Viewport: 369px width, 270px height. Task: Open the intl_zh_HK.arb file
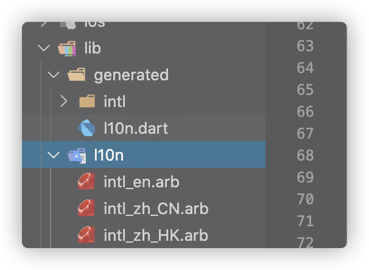click(x=156, y=235)
